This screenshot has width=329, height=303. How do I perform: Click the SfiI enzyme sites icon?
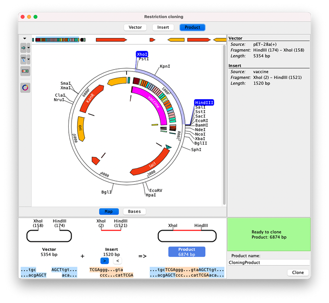pyautogui.click(x=24, y=59)
